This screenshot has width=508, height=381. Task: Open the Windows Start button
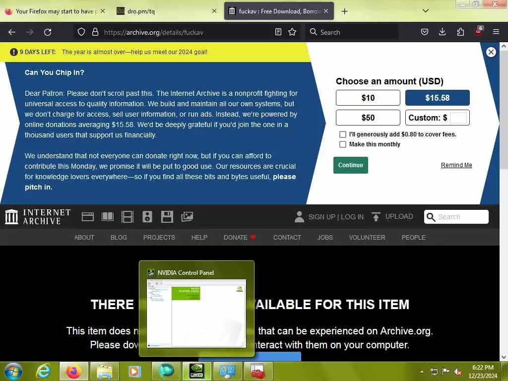point(13,371)
